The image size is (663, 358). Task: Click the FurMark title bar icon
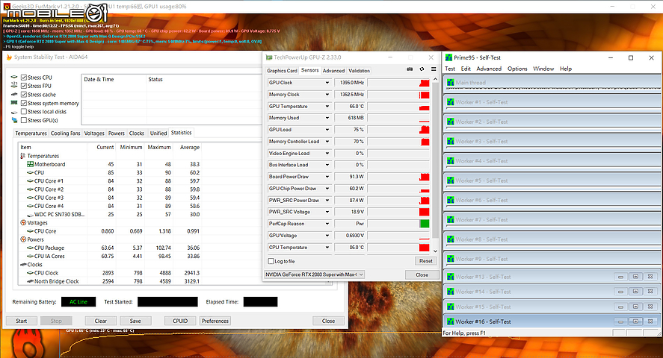(x=7, y=6)
